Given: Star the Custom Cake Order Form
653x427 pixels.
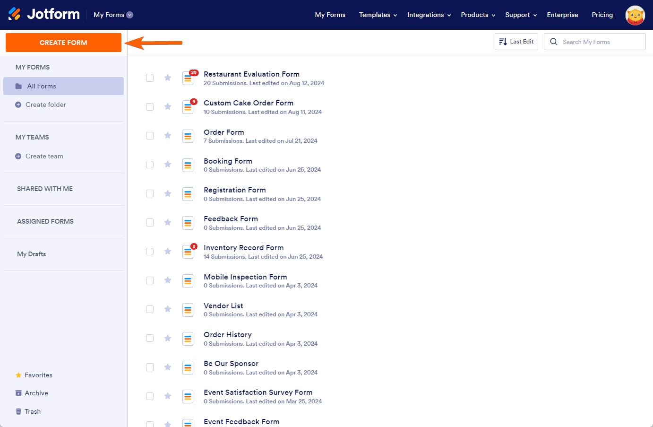Looking at the screenshot, I should pyautogui.click(x=168, y=106).
